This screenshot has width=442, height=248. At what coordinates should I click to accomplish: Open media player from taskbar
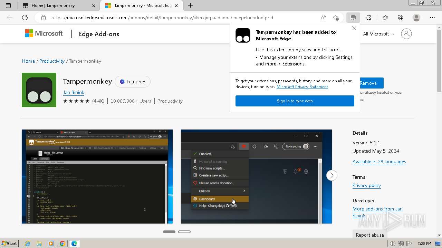point(51,244)
